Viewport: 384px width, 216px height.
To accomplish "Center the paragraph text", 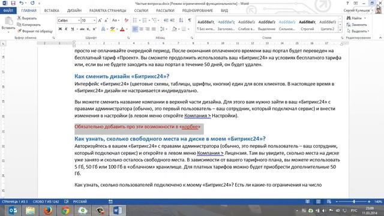I will pyautogui.click(x=141, y=29).
